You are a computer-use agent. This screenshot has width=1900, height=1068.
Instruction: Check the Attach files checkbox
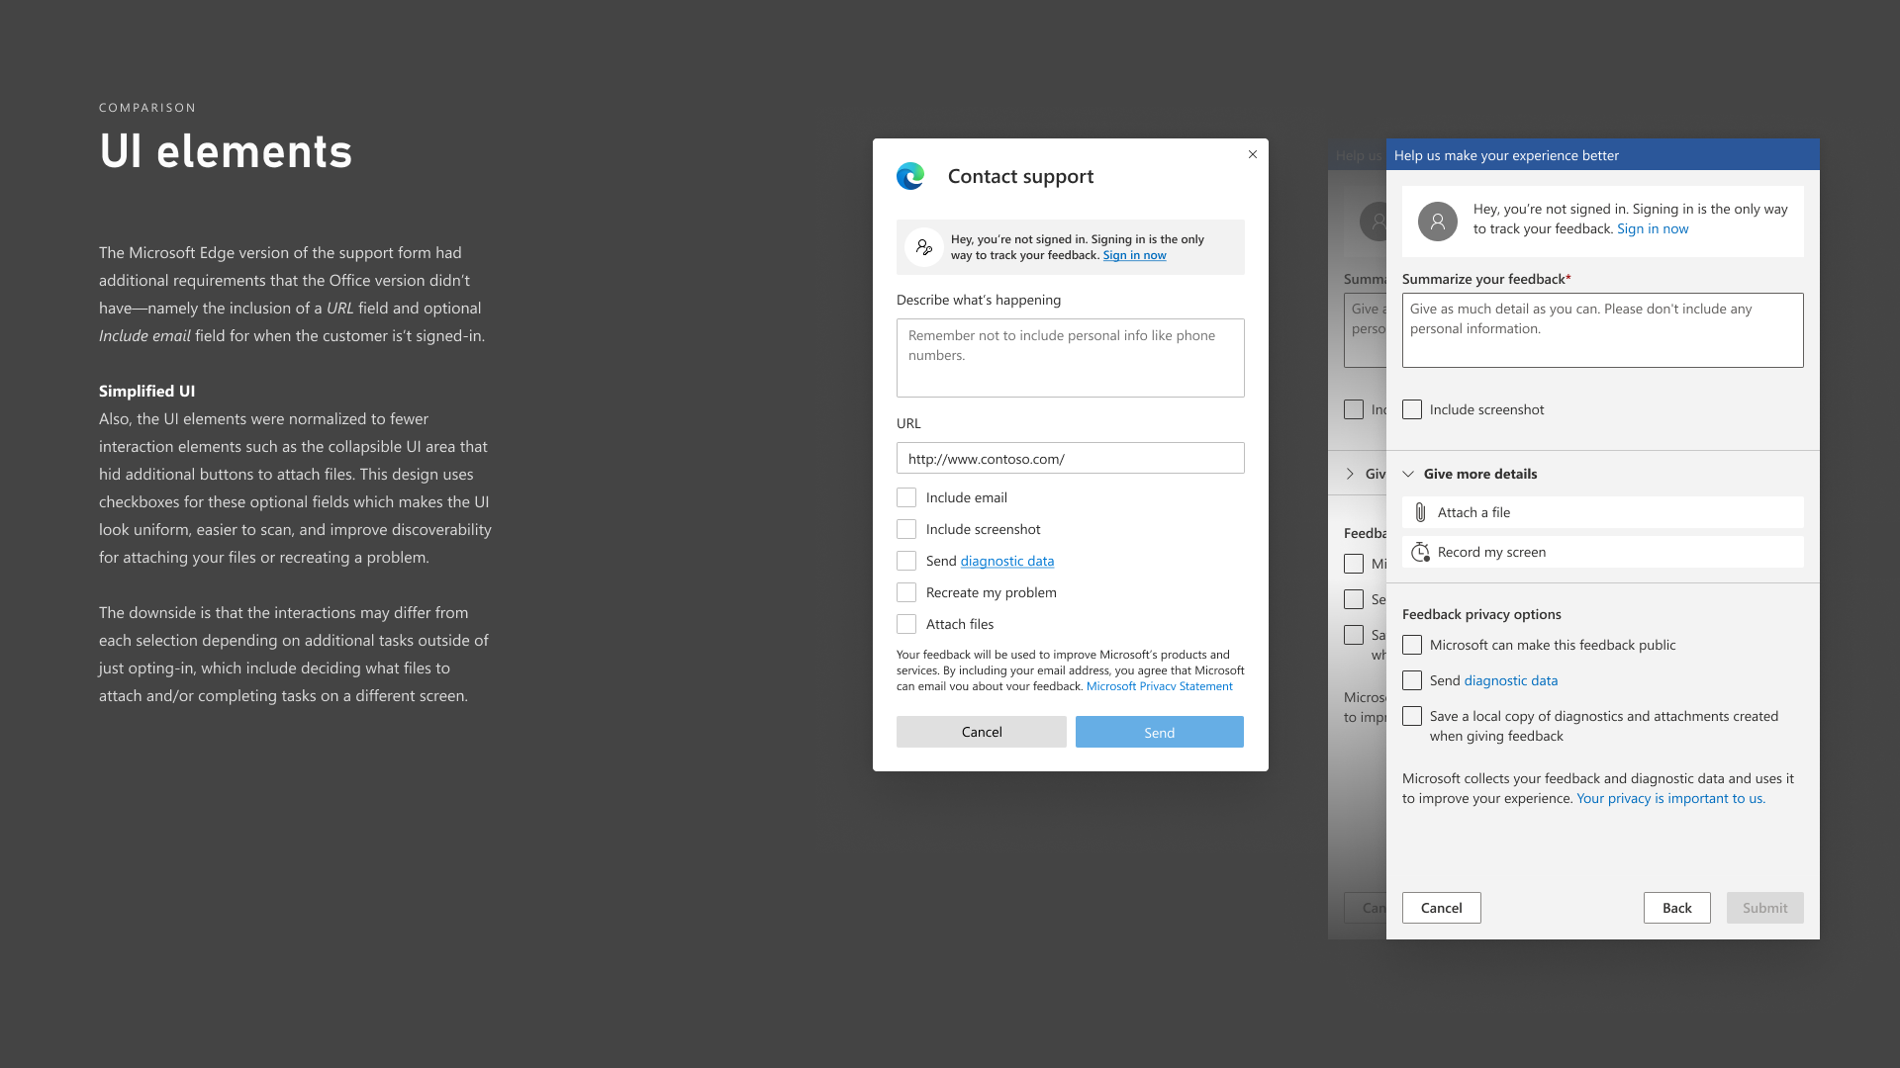pos(906,624)
